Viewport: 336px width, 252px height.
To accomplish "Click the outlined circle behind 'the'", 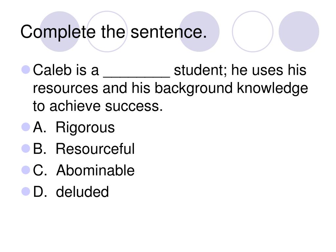I will pos(107,31).
